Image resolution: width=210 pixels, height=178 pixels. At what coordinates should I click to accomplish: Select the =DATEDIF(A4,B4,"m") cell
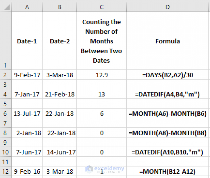click(168, 94)
